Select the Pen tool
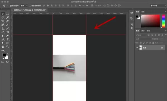This screenshot has width=167, height=101. (3, 40)
